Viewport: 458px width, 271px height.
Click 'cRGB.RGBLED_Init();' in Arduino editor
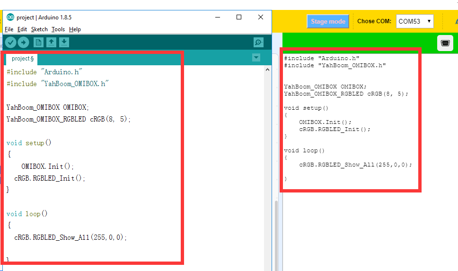pyautogui.click(x=50, y=178)
